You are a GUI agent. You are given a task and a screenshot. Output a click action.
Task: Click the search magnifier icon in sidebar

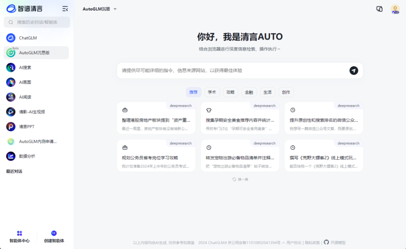click(x=11, y=22)
